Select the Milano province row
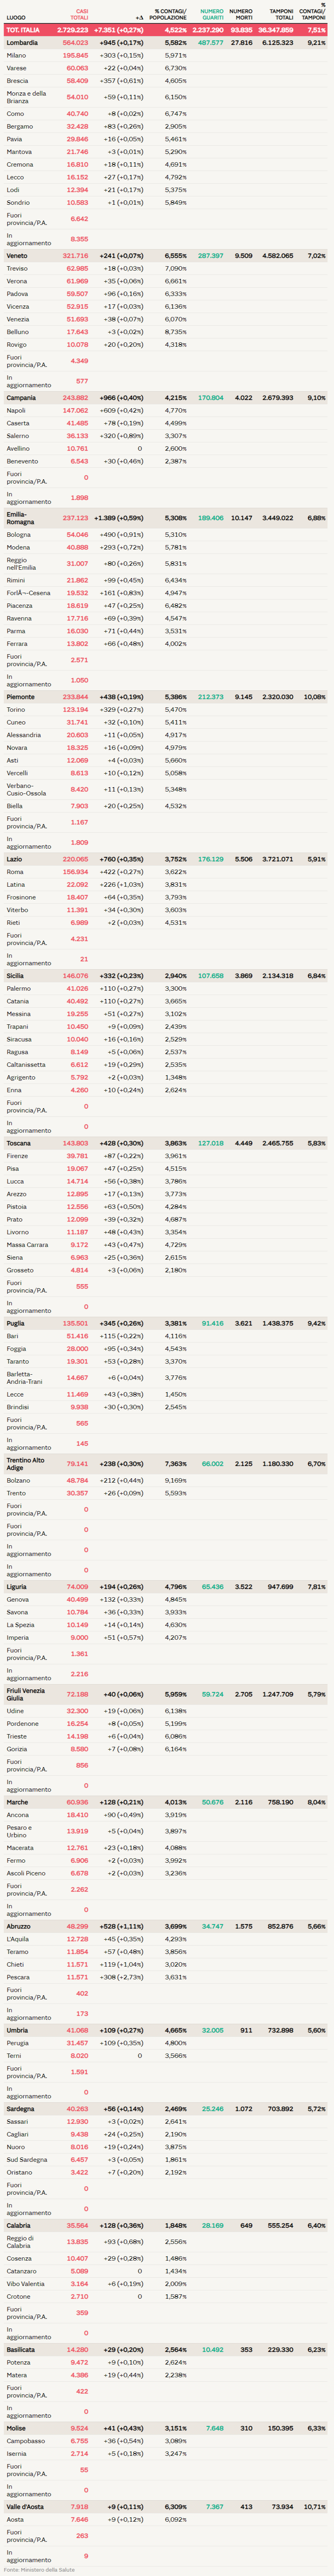The image size is (334, 2576). (16, 56)
